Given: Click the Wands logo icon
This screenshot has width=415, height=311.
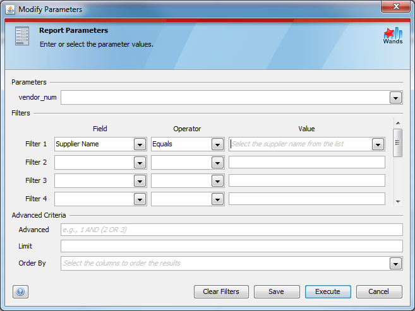Looking at the screenshot, I should (x=393, y=36).
